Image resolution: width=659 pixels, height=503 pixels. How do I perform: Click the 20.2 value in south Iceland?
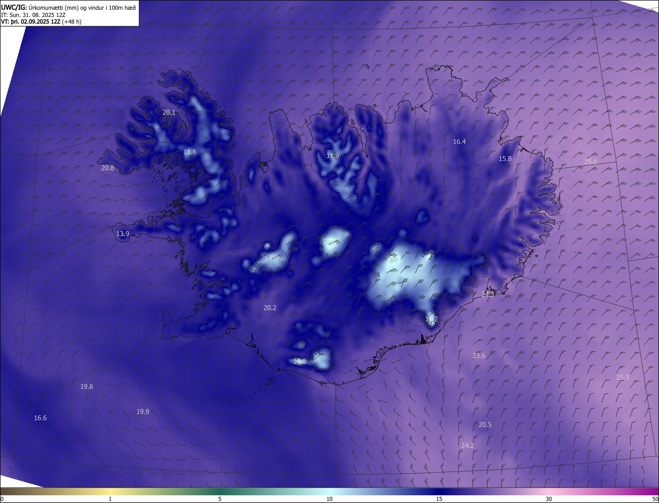270,308
